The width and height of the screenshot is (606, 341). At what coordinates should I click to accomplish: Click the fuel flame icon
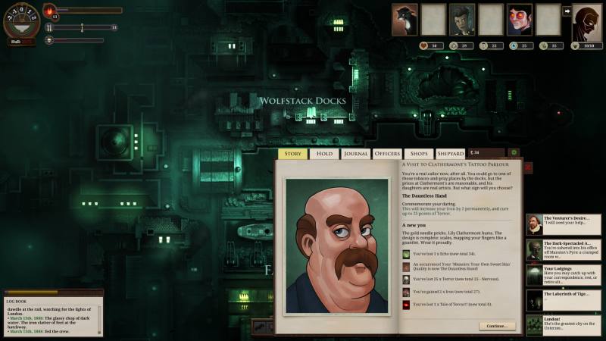49,11
